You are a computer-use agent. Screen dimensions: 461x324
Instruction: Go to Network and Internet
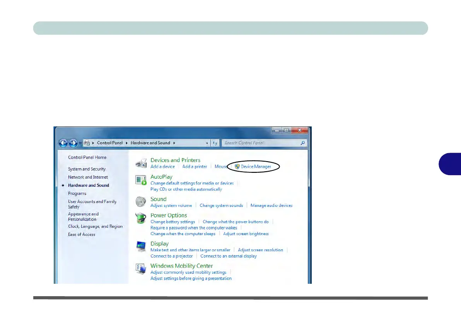(88, 177)
